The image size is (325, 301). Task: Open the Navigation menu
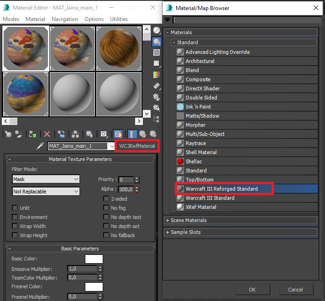tap(65, 19)
